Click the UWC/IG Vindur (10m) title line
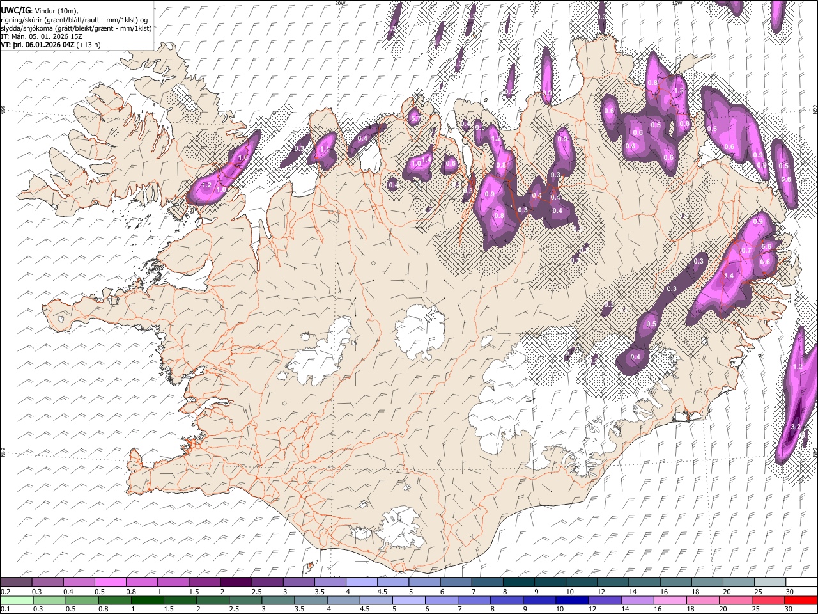Screen dimensions: 818x614 40,10
